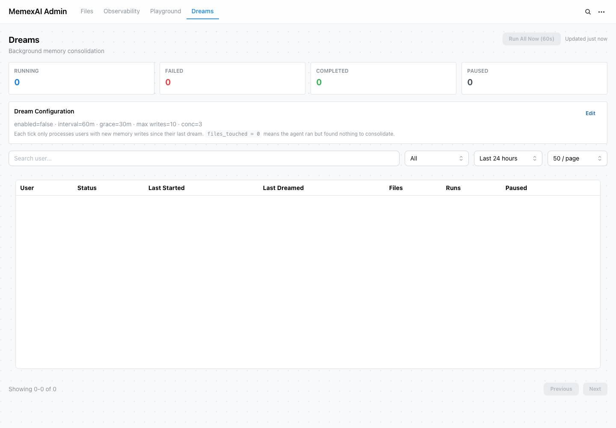Image resolution: width=616 pixels, height=428 pixels.
Task: Click the Showing 0-0 of 0 text
Action: point(33,389)
